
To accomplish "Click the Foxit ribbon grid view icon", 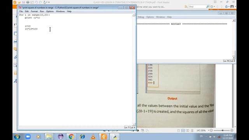I will tap(215, 2).
